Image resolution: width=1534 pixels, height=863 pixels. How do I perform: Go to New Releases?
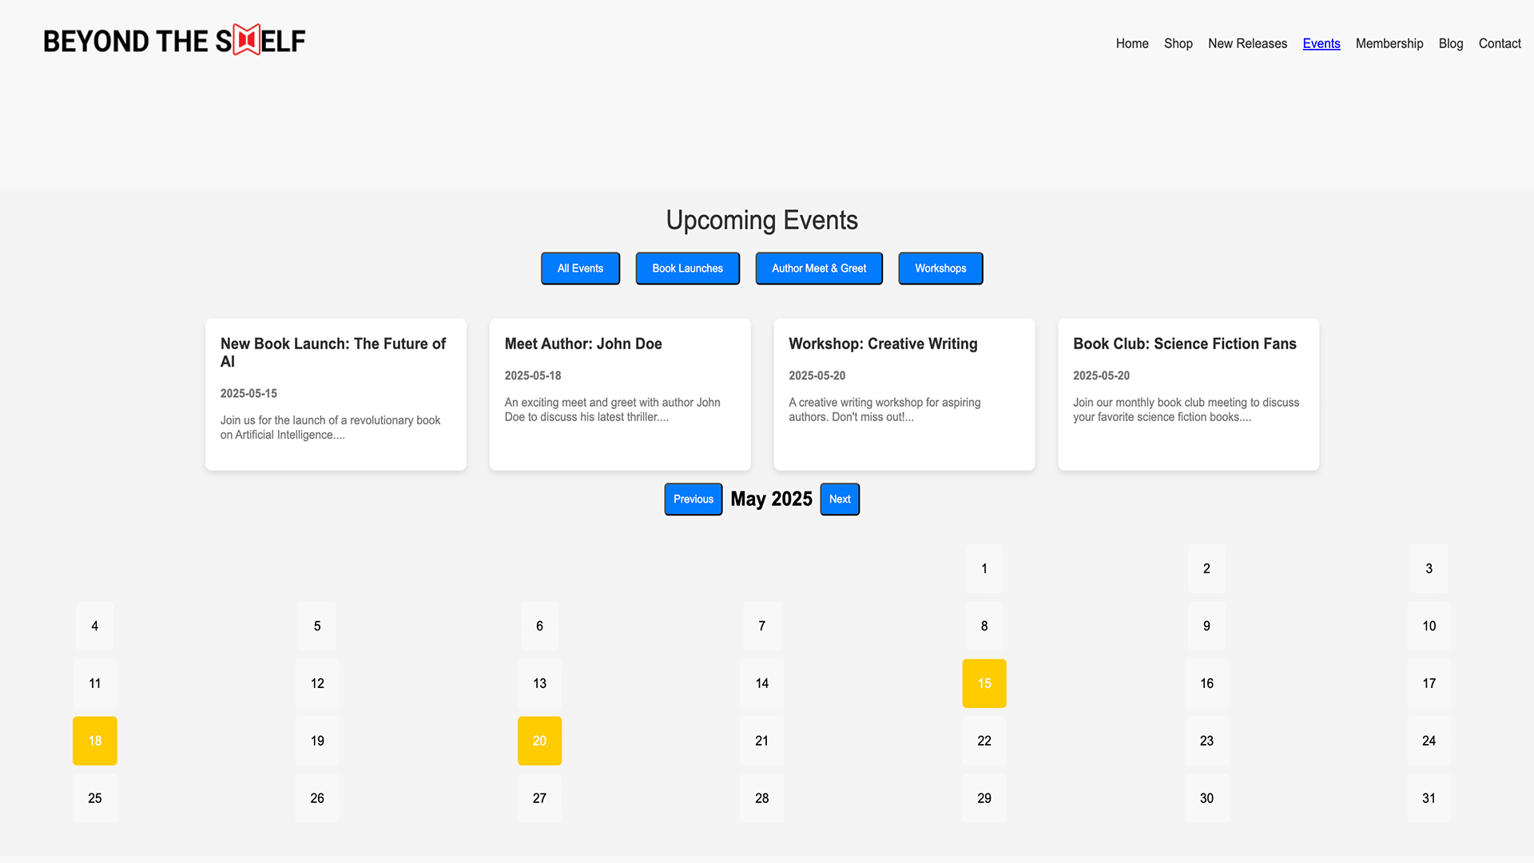(x=1247, y=43)
